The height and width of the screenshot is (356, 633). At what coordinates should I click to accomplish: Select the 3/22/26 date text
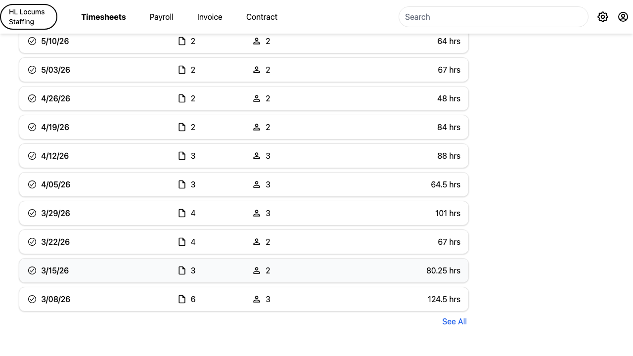pos(56,242)
